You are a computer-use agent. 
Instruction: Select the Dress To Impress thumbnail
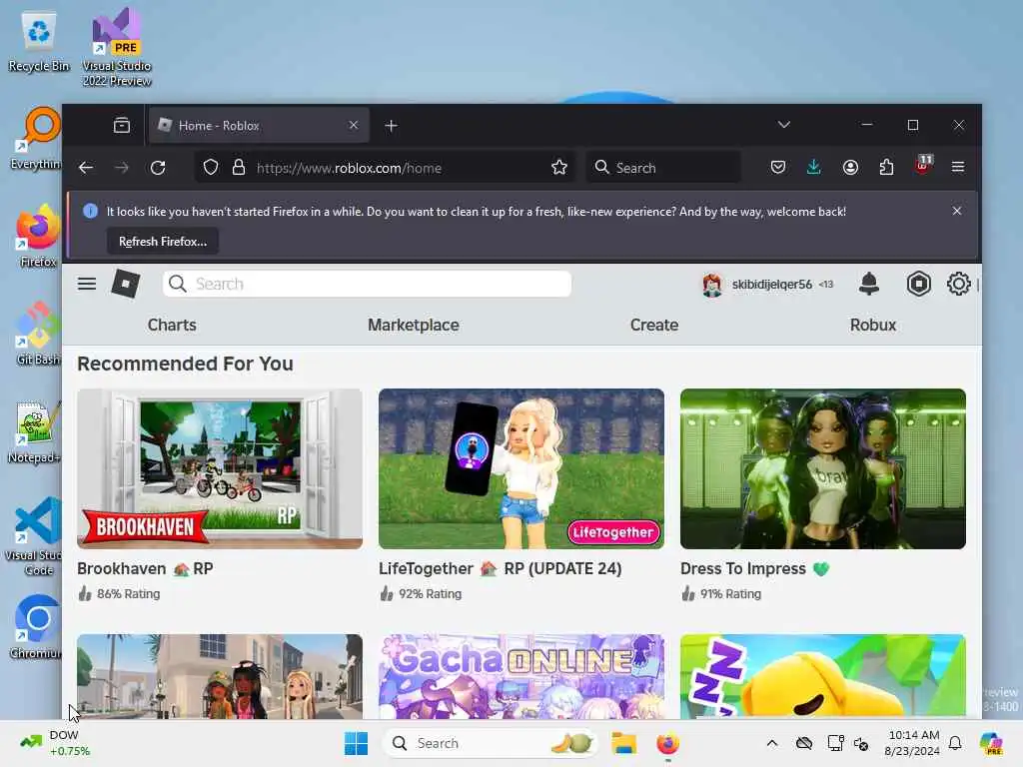823,469
